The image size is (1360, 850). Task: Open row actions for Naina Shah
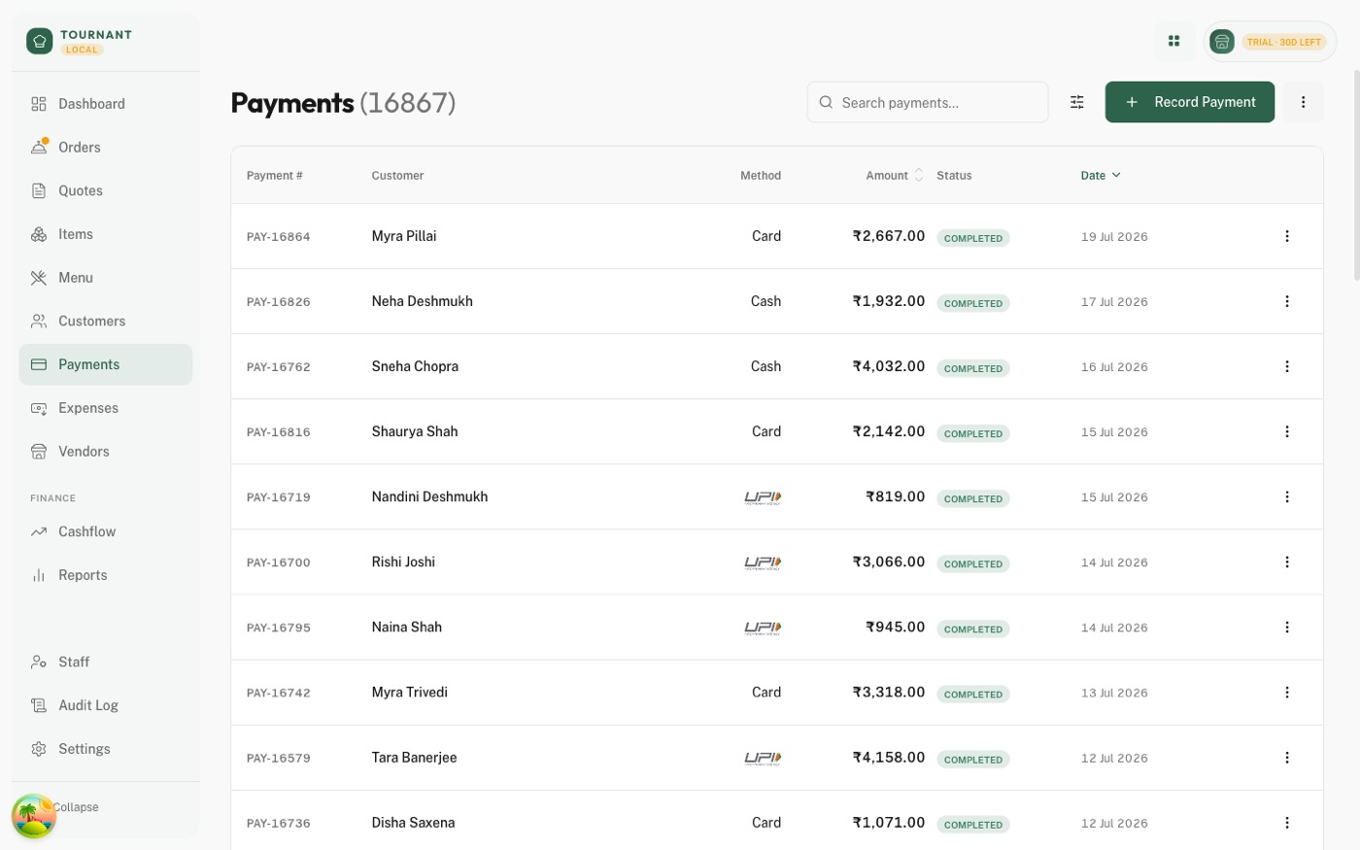click(1287, 627)
